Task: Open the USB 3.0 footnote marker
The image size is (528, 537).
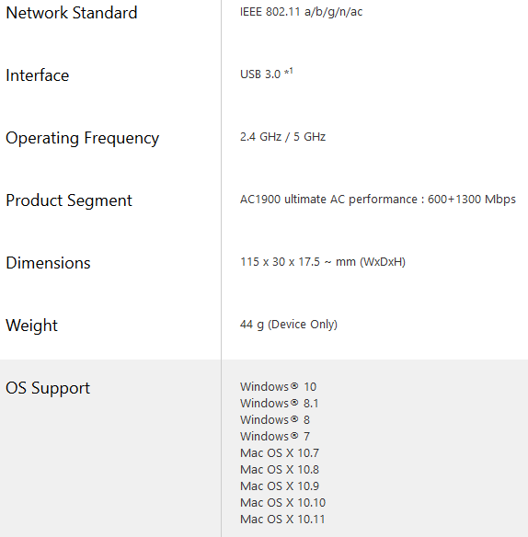Action: click(x=289, y=72)
